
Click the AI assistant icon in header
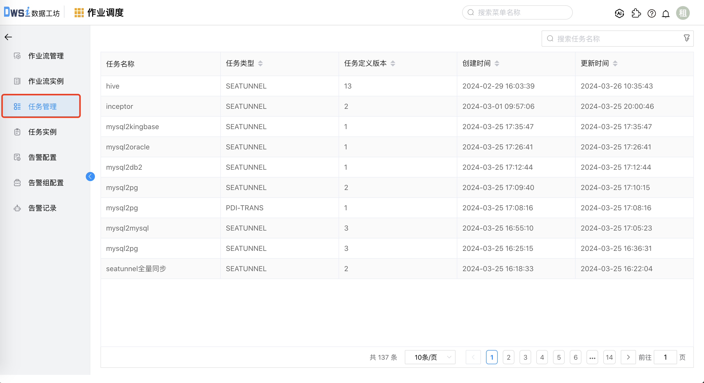click(x=619, y=13)
